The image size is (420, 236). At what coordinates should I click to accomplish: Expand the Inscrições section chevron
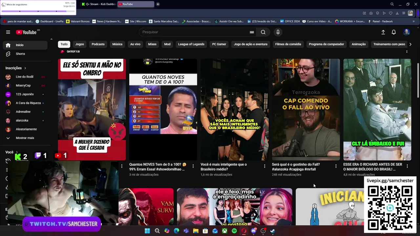25,68
